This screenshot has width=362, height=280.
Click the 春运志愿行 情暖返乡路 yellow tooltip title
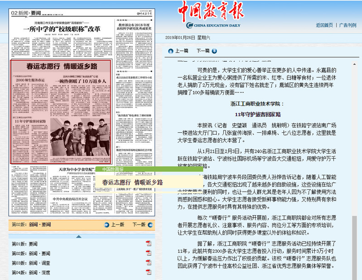coord(132,183)
